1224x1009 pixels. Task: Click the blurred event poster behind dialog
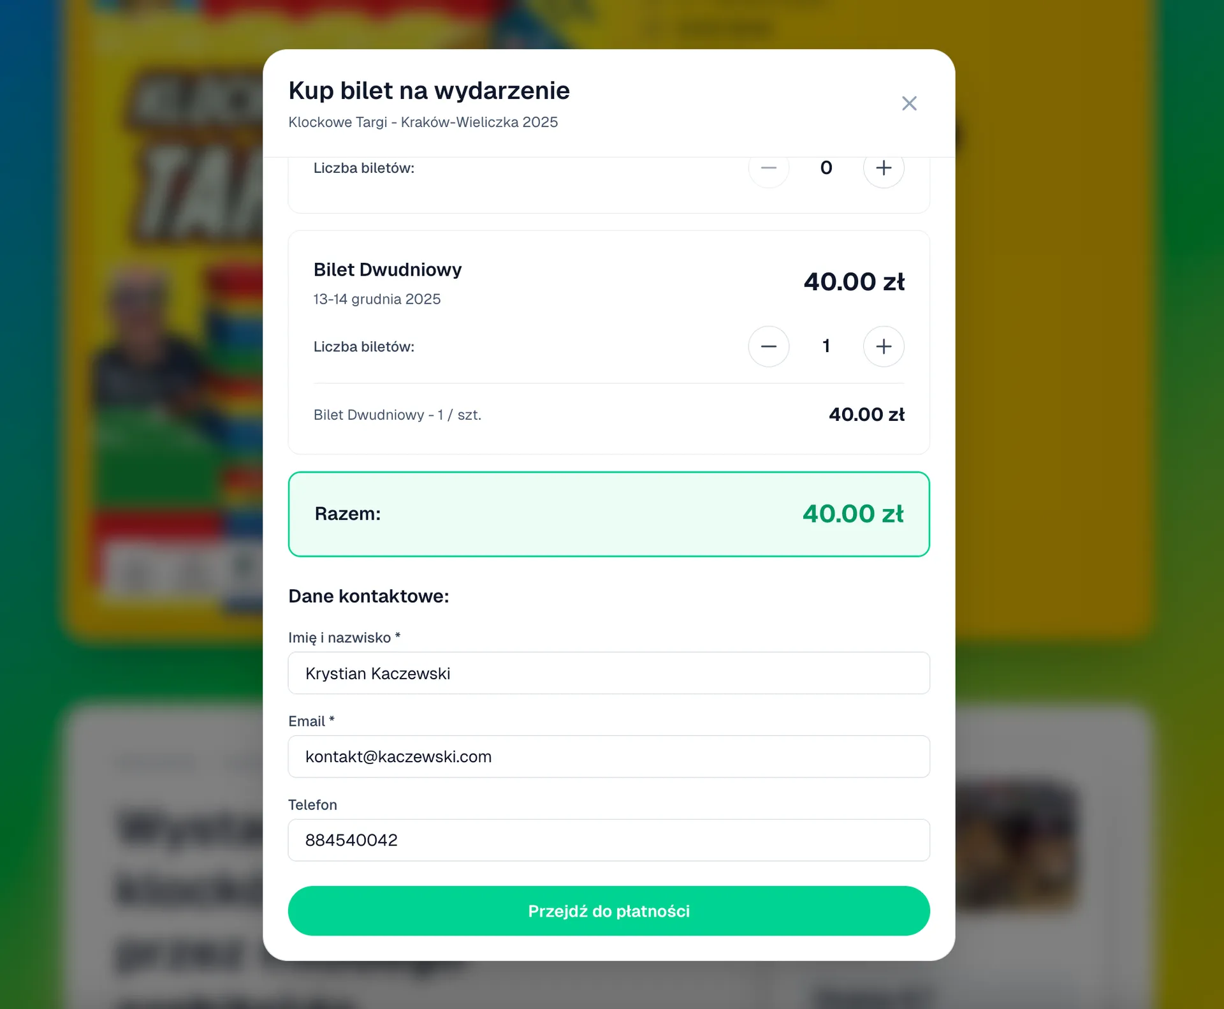pos(166,319)
